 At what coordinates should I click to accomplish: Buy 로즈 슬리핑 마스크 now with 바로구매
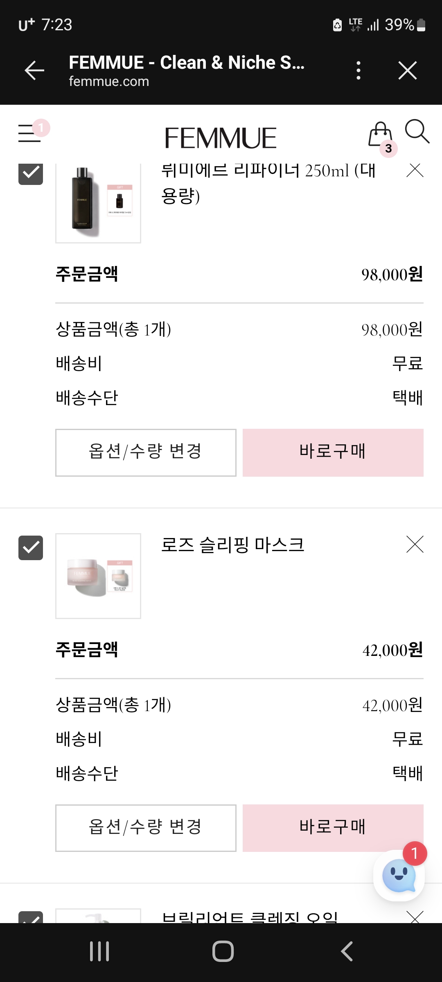(333, 828)
